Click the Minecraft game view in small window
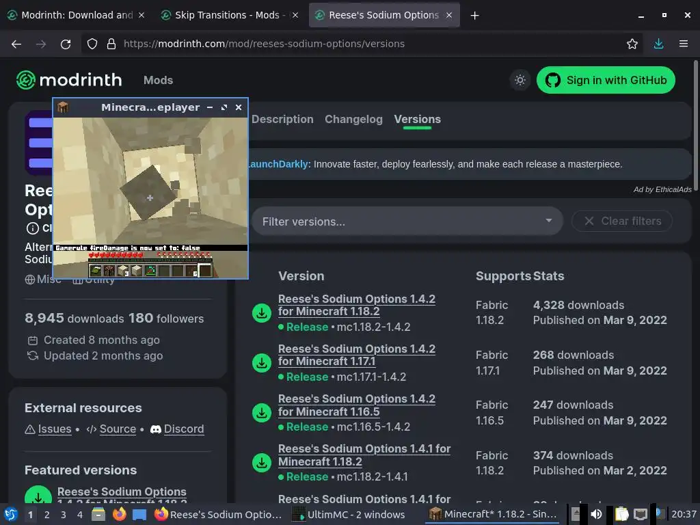Screen dimensions: 700x525 pyautogui.click(x=150, y=198)
